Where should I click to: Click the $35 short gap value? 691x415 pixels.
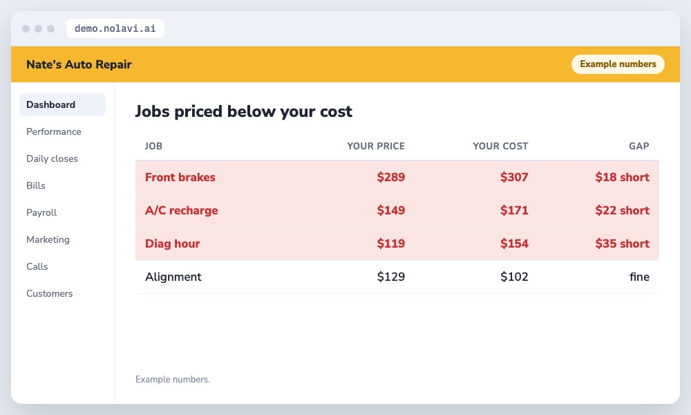623,243
